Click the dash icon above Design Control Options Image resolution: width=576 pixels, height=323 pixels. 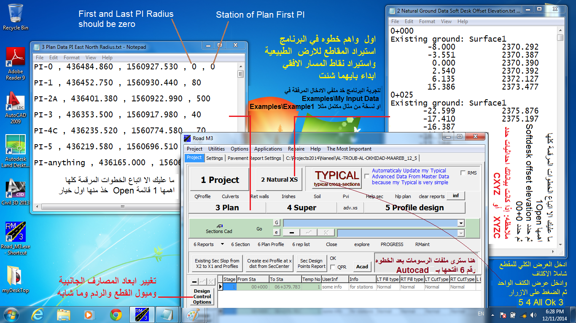pyautogui.click(x=194, y=282)
